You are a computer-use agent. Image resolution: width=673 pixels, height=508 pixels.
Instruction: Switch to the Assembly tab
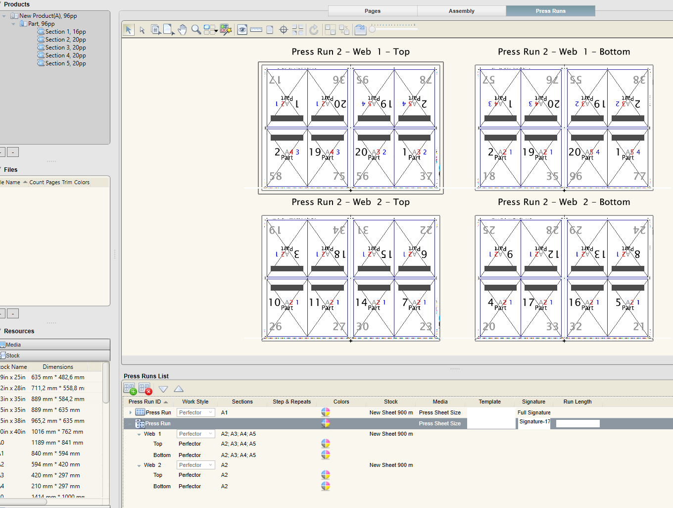(462, 11)
